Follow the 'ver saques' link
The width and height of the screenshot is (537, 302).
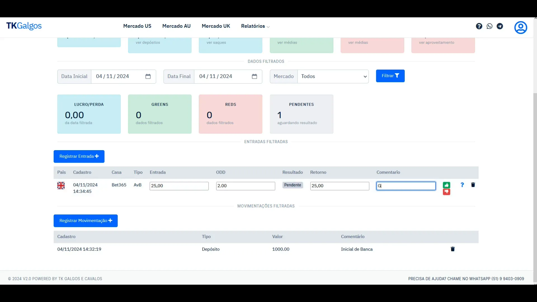coord(216,43)
